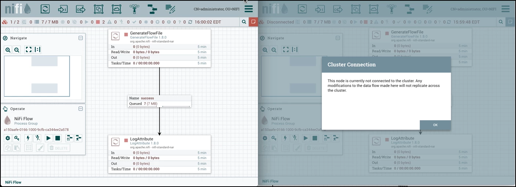Click the refresh time '15:59:48 EDT'

click(x=466, y=22)
